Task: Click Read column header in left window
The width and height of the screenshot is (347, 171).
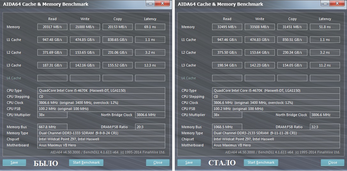Action: pyautogui.click(x=52, y=19)
